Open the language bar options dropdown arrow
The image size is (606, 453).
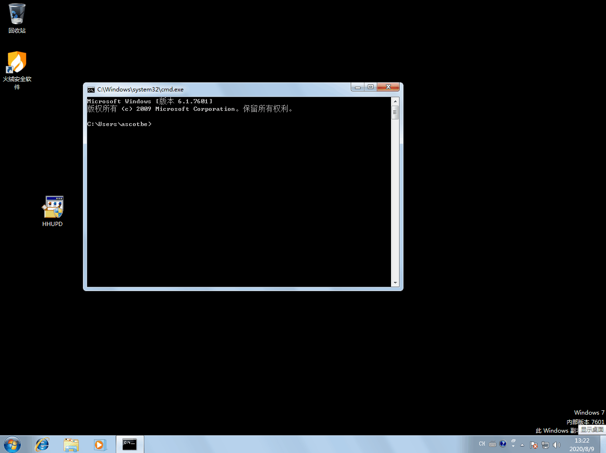point(513,446)
